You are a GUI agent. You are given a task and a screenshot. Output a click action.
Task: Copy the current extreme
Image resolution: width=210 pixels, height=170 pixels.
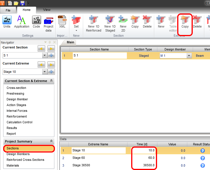[x=185, y=22]
